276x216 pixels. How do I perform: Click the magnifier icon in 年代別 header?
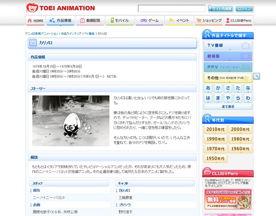[207, 118]
